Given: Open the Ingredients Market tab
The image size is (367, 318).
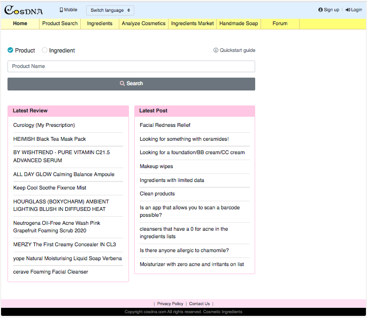Looking at the screenshot, I should [x=193, y=24].
